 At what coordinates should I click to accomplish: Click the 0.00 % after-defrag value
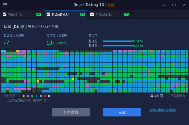(138, 46)
